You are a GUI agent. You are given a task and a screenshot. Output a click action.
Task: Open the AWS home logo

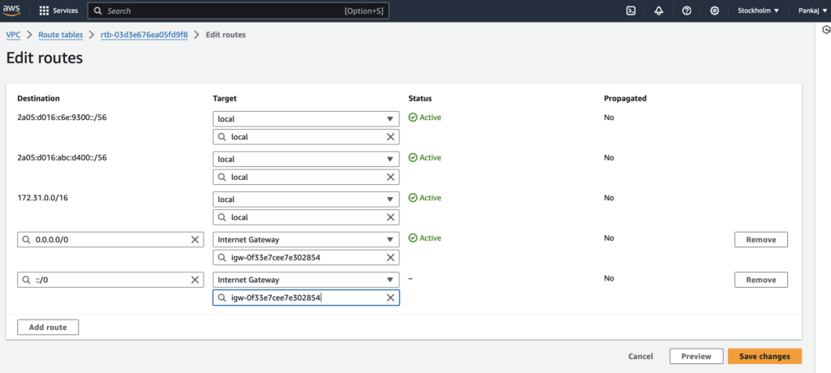(11, 10)
